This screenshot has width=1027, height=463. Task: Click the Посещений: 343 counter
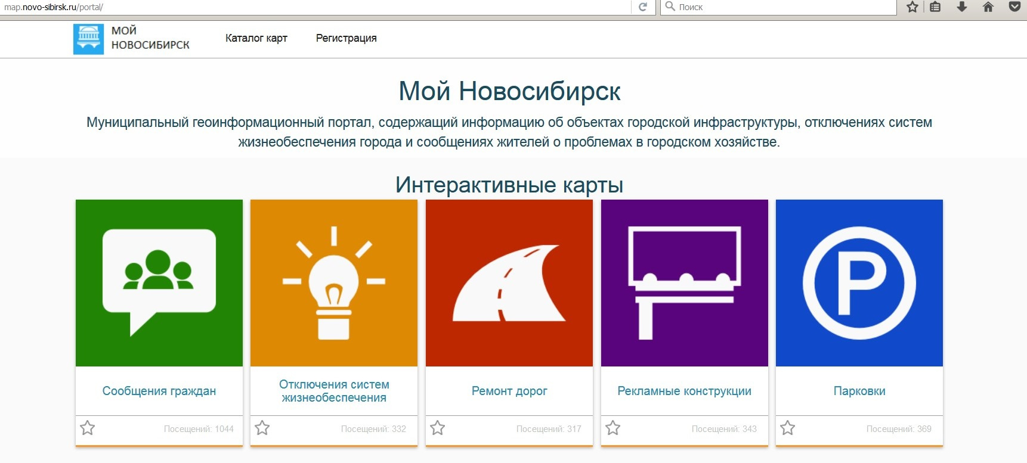tap(724, 429)
